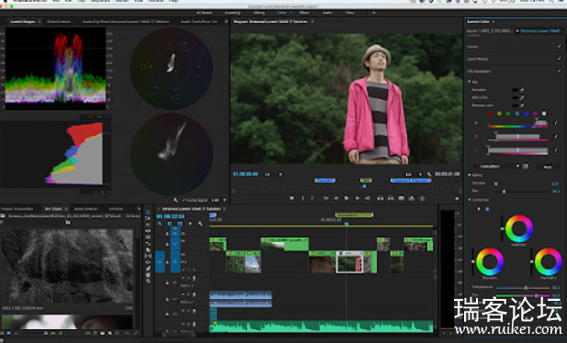Open timeline display settings wrench

200,224
